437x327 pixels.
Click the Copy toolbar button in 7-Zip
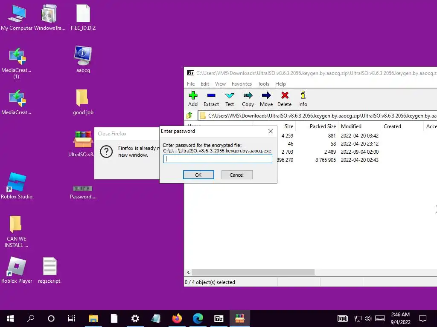tap(248, 99)
